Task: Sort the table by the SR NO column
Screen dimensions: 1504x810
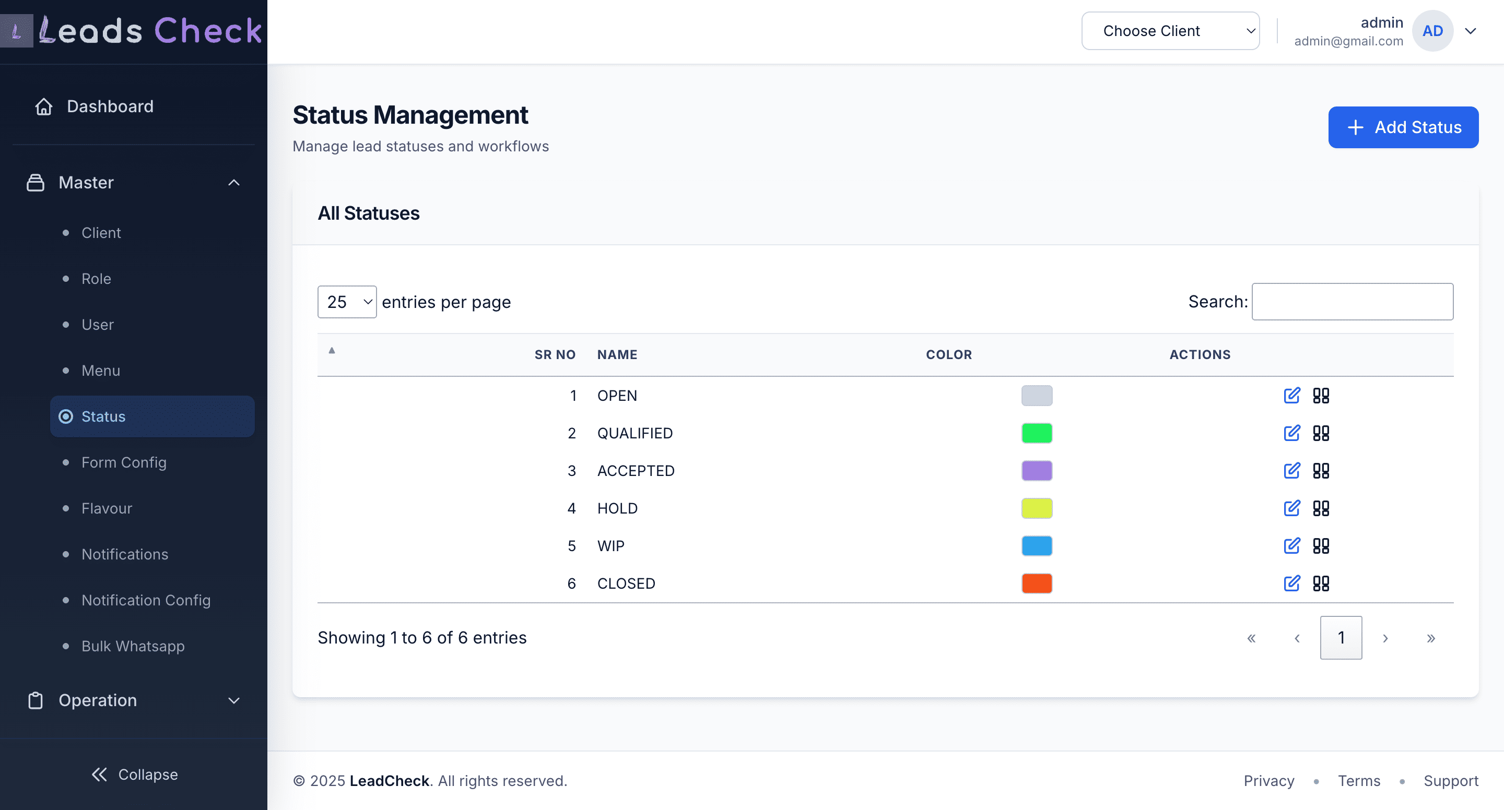Action: (555, 354)
